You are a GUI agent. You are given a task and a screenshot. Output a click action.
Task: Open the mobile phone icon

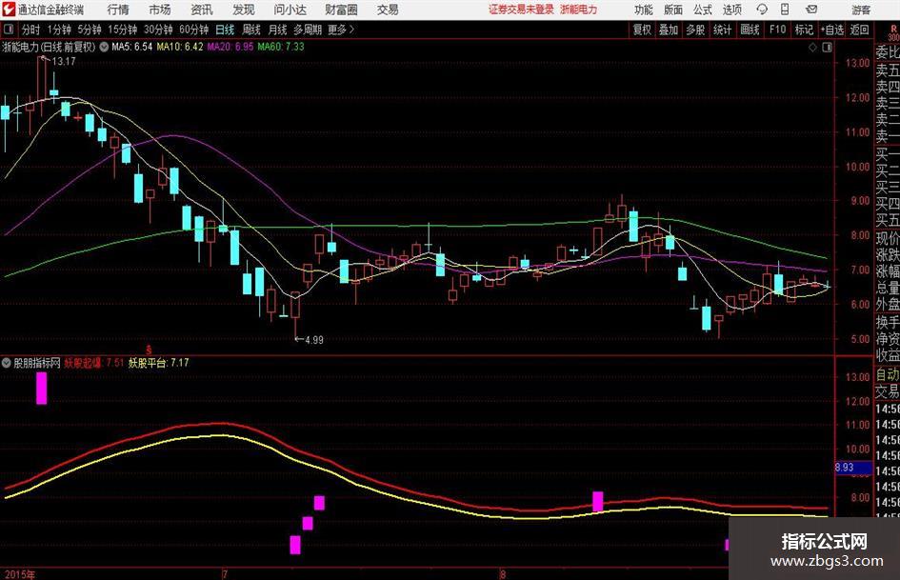[785, 10]
